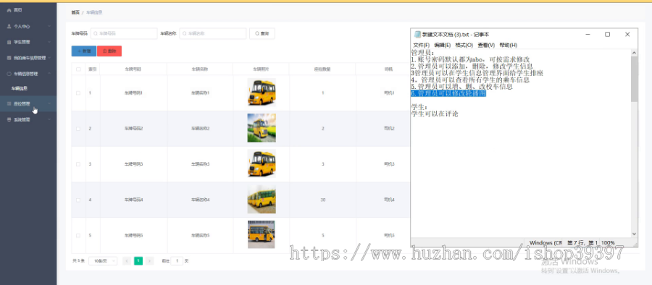Image resolution: width=652 pixels, height=285 pixels.
Task: Click the 车牌号码 search input field
Action: [124, 34]
